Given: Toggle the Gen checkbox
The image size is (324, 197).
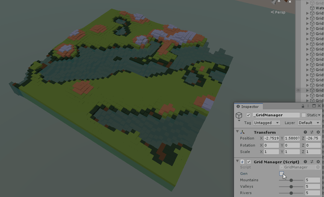Looking at the screenshot, I should (281, 174).
